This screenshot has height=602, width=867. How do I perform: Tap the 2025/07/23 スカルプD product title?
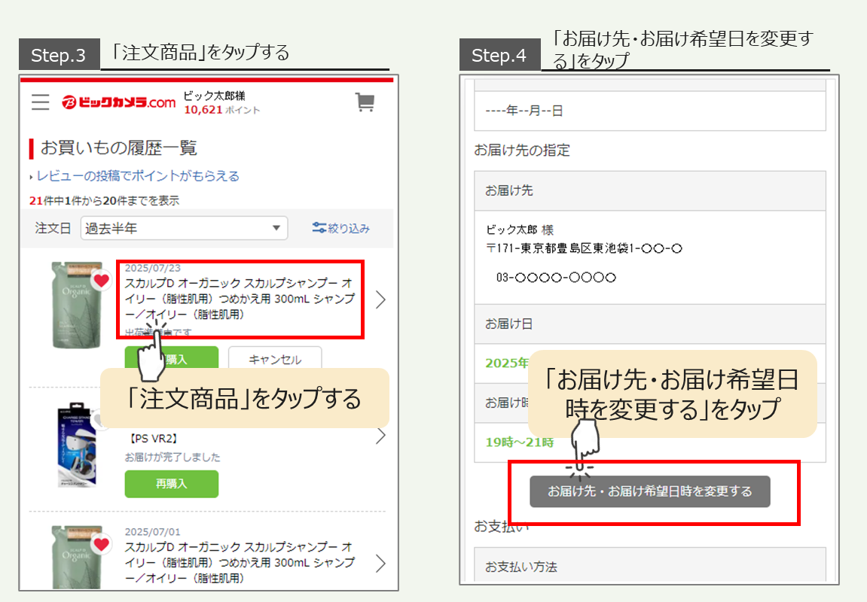pos(239,299)
